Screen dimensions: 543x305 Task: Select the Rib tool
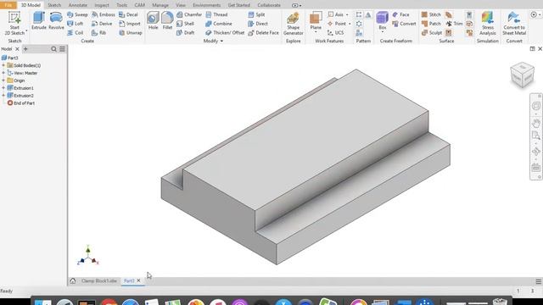click(98, 32)
